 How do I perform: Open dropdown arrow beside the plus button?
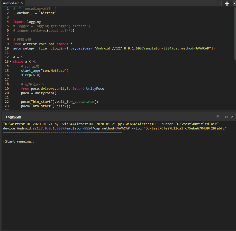click(234, 3)
